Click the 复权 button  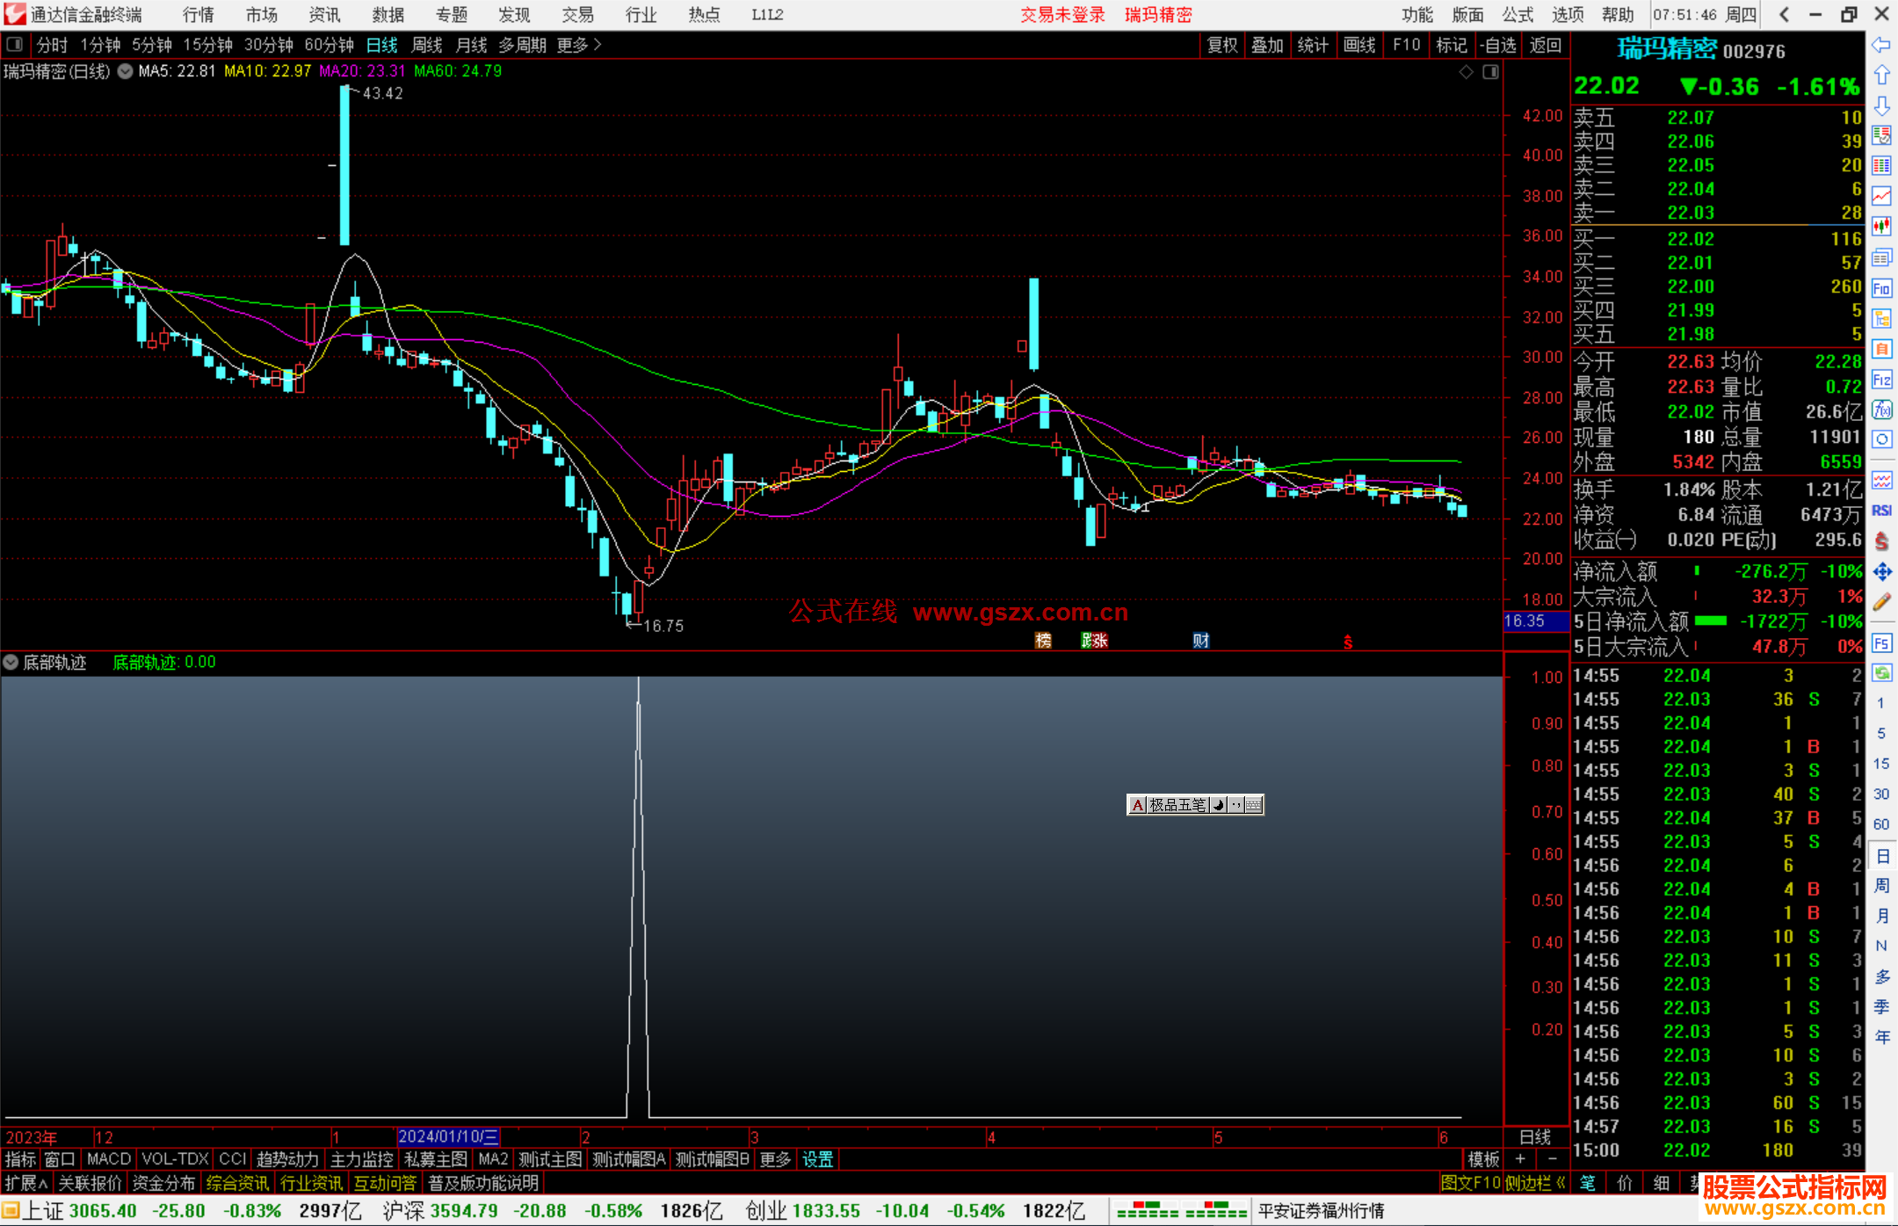pos(1222,45)
